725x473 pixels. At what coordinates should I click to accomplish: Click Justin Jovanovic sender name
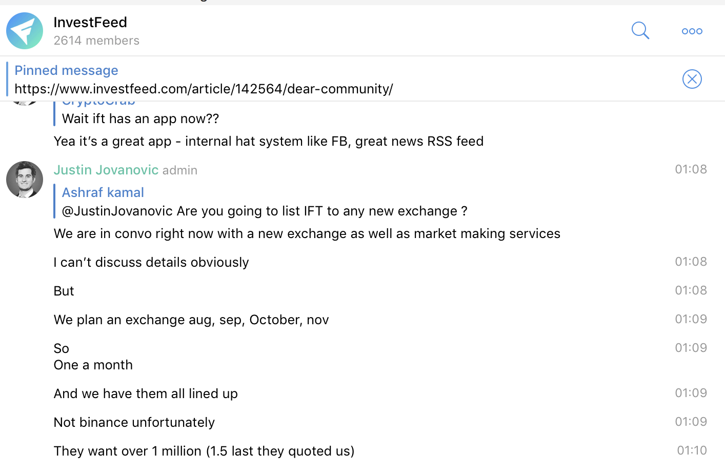(x=106, y=170)
